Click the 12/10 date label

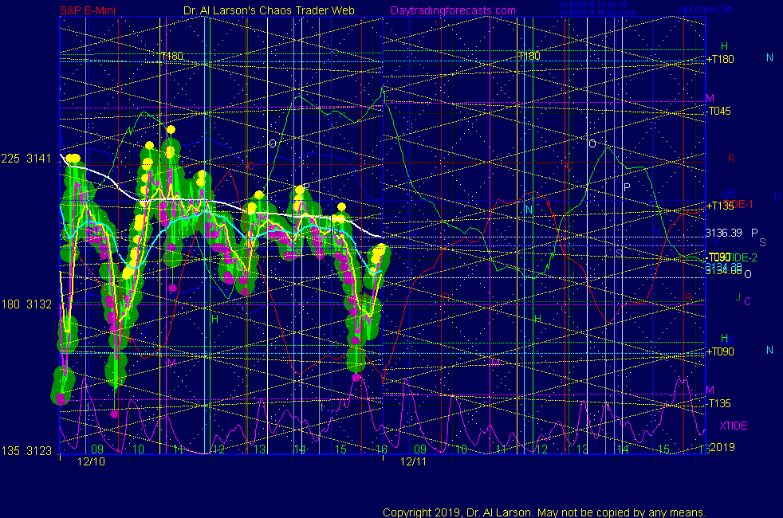[x=92, y=461]
